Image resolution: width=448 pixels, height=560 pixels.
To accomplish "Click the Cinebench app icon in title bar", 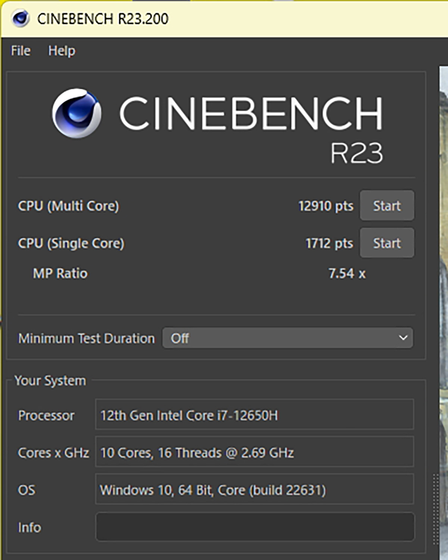I will (x=20, y=18).
